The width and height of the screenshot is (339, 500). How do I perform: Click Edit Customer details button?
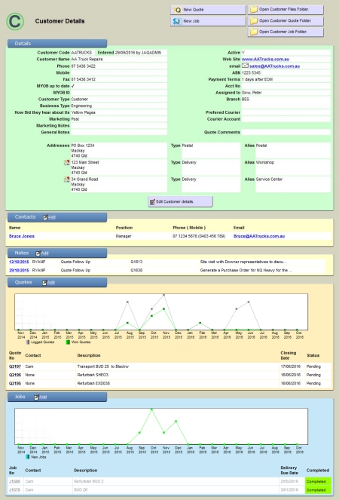180,201
